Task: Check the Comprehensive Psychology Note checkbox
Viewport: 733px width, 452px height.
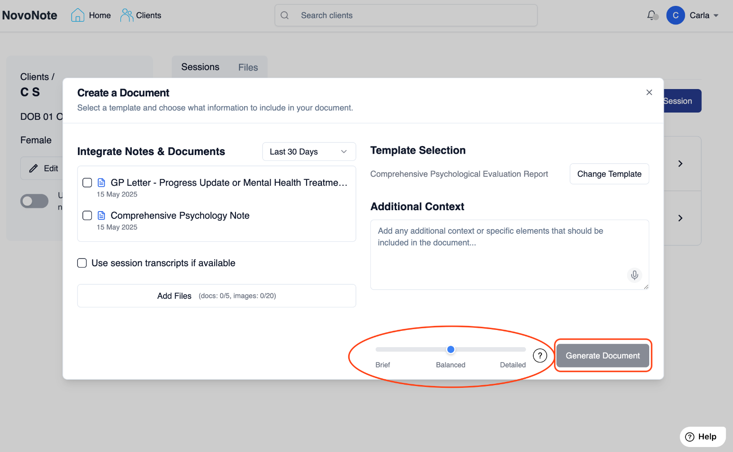Action: coord(87,216)
